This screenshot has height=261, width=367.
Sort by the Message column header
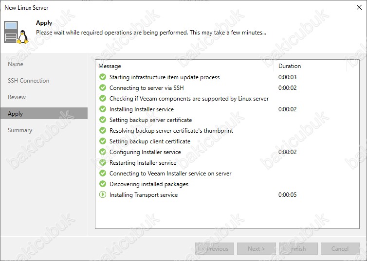pos(184,66)
